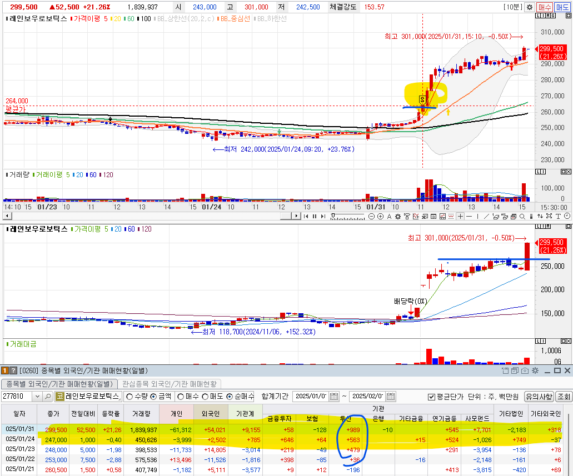Click the 외국인 column header
This screenshot has height=476, width=573.
click(211, 414)
